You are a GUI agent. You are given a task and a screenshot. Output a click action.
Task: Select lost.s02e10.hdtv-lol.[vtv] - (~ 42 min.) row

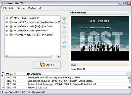point(34,35)
